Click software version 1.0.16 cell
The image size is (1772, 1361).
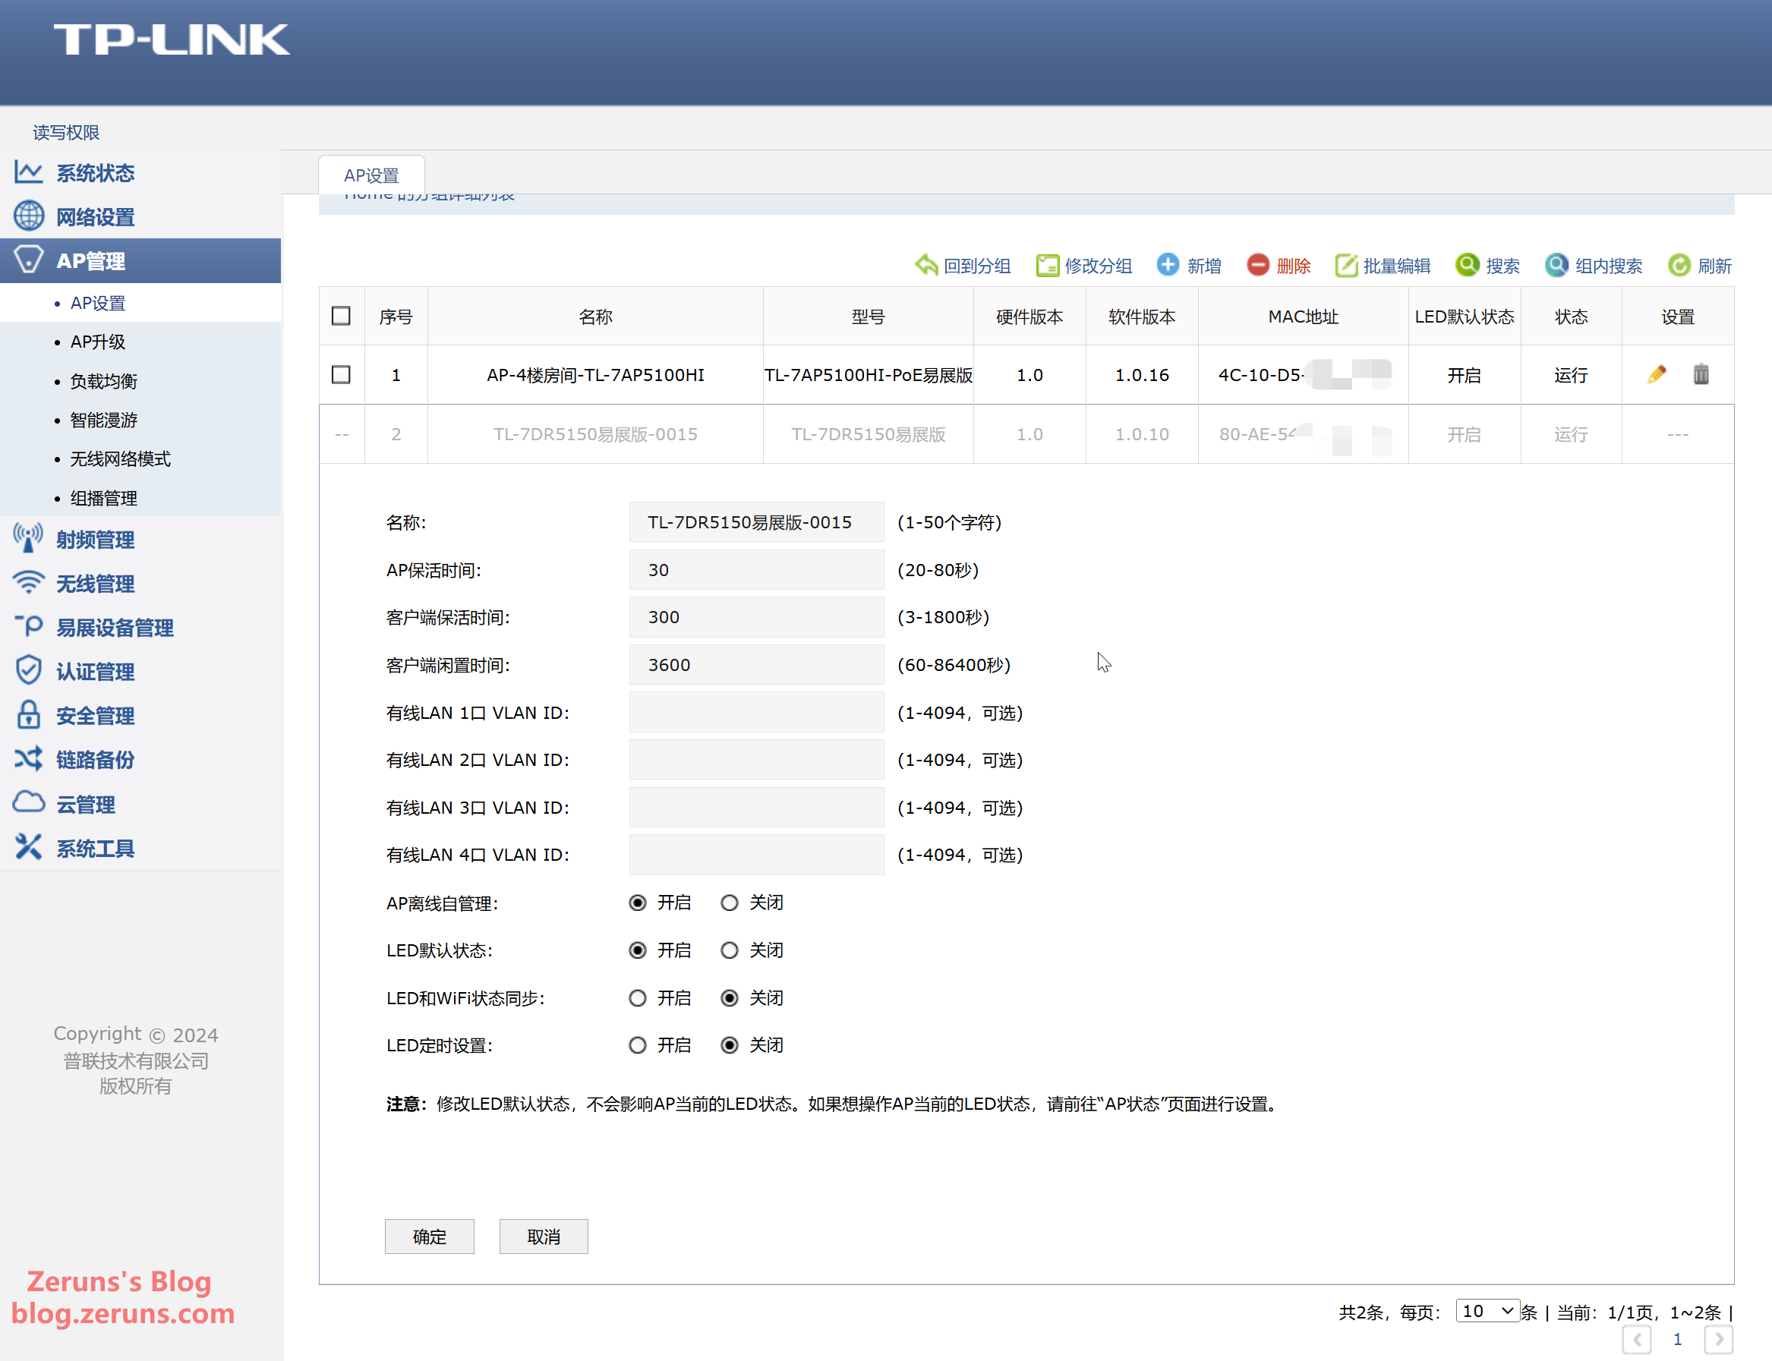[1142, 375]
